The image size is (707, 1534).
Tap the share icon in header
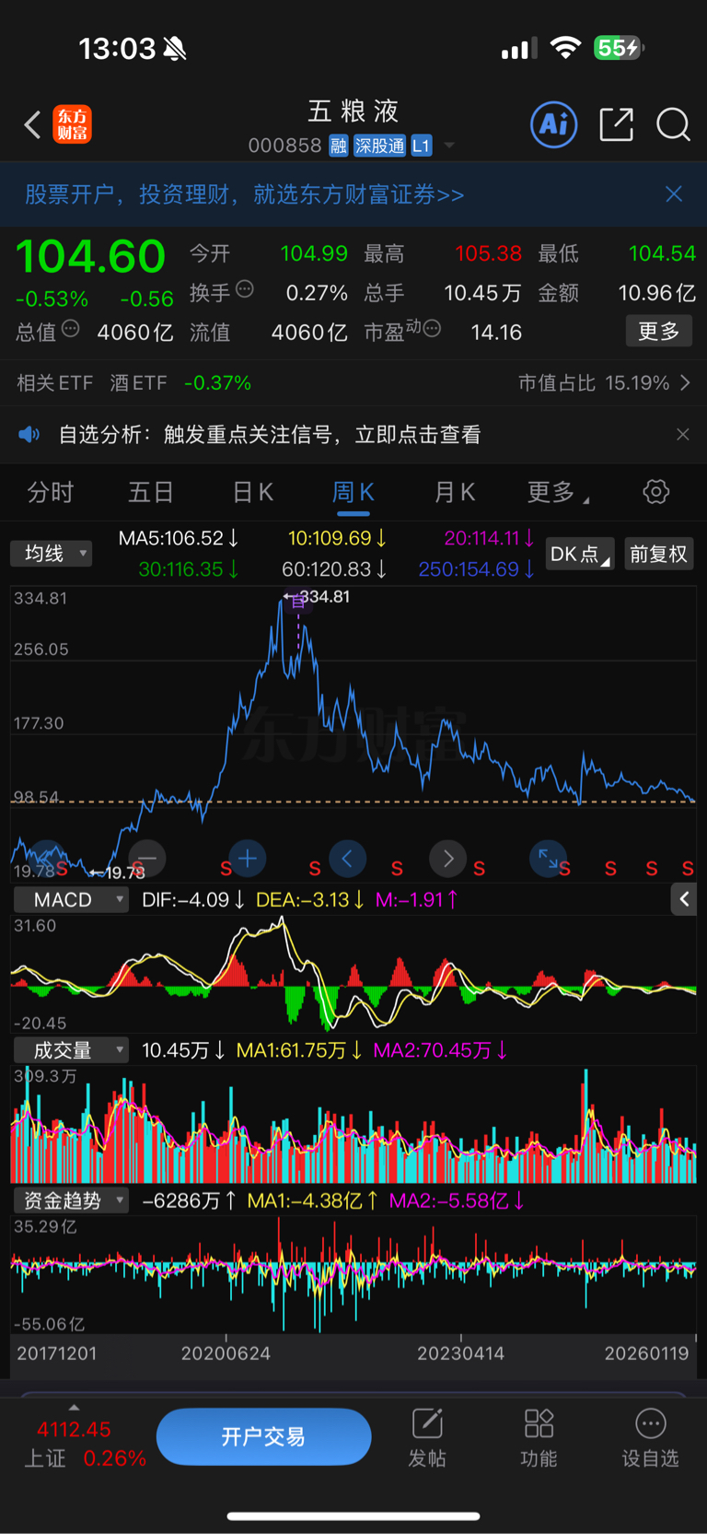tap(616, 124)
